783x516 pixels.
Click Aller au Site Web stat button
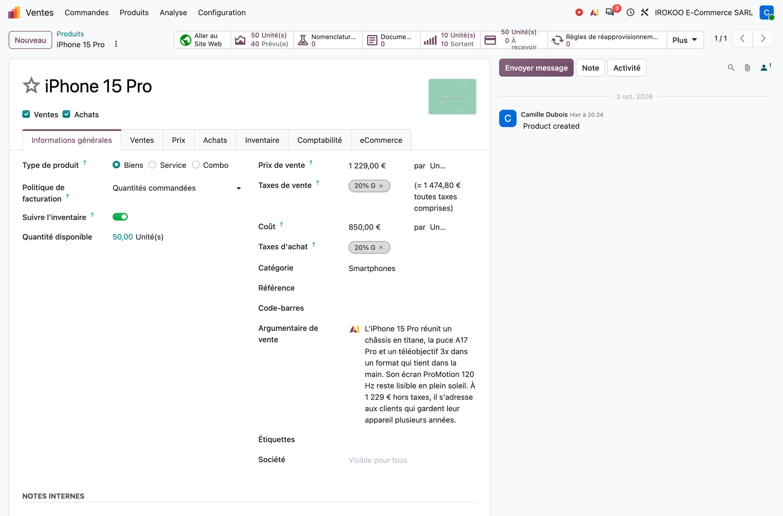point(203,40)
